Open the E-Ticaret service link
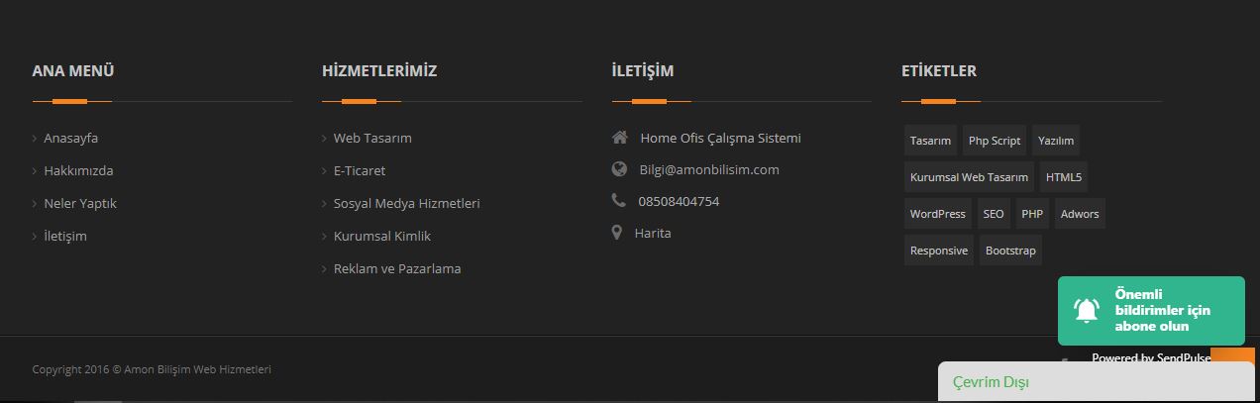The width and height of the screenshot is (1260, 403). 360,170
